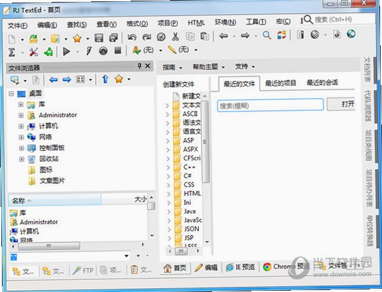Open the 帮助主题 dropdown

(x=208, y=66)
